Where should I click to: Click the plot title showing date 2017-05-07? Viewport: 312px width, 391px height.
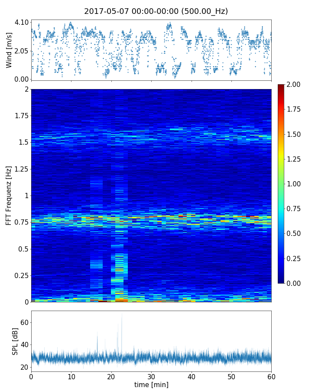coord(156,11)
